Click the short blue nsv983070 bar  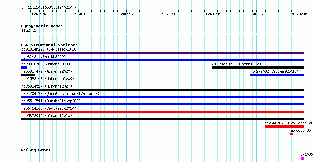pyautogui.click(x=24, y=67)
